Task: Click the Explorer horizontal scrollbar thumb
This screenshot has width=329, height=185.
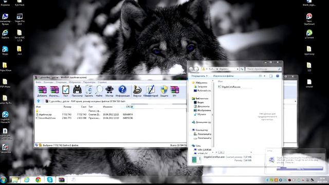Action: coord(221,152)
